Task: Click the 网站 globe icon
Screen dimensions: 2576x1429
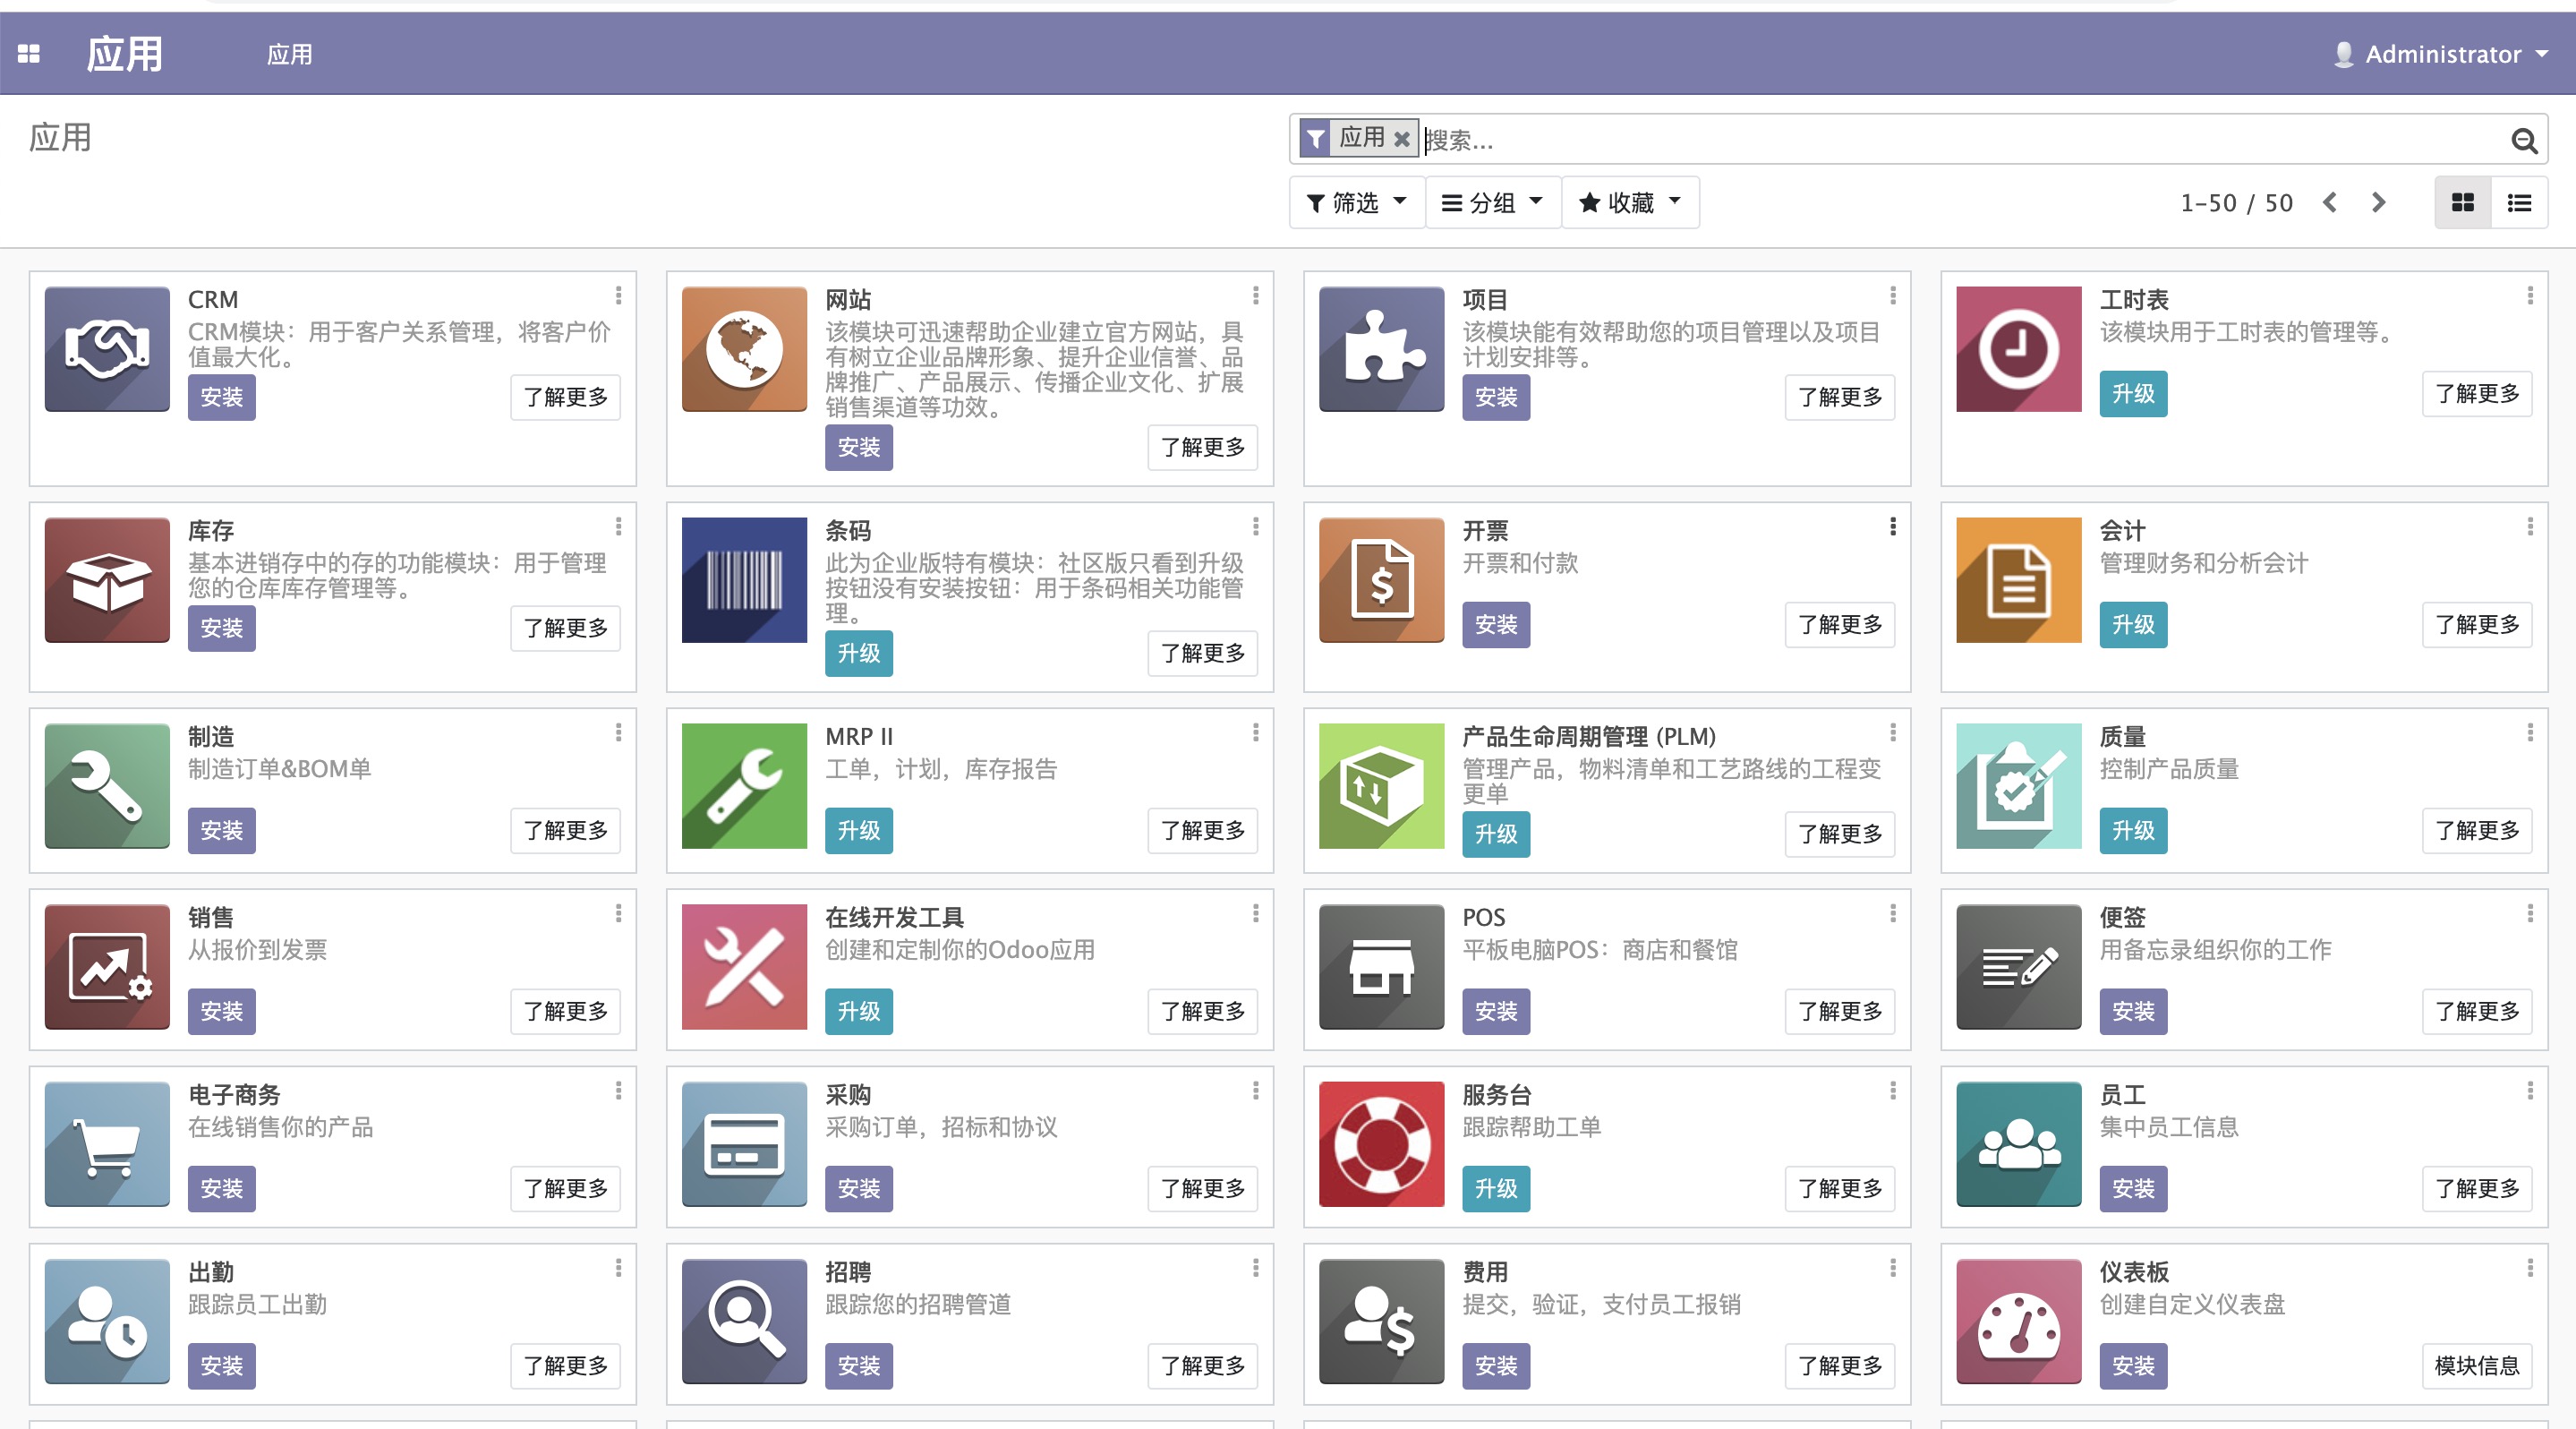Action: [x=744, y=348]
